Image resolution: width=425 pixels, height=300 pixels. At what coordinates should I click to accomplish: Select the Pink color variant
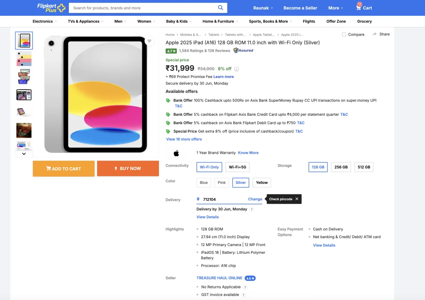(x=221, y=182)
